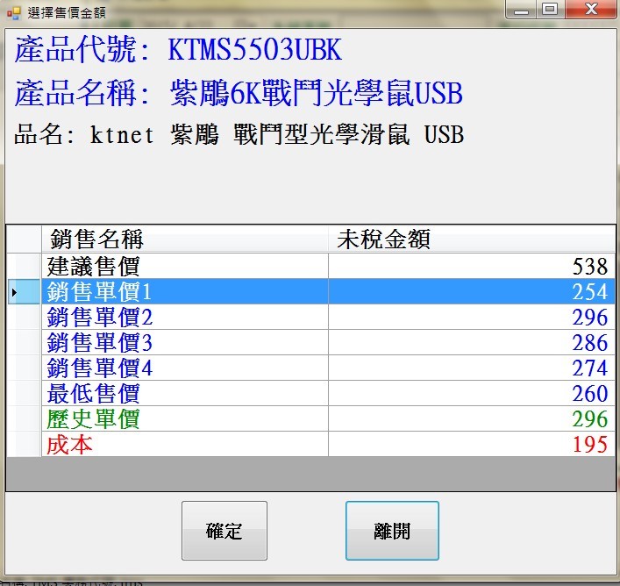Image resolution: width=620 pixels, height=586 pixels.
Task: Click the window icon in title bar
Action: coord(13,13)
